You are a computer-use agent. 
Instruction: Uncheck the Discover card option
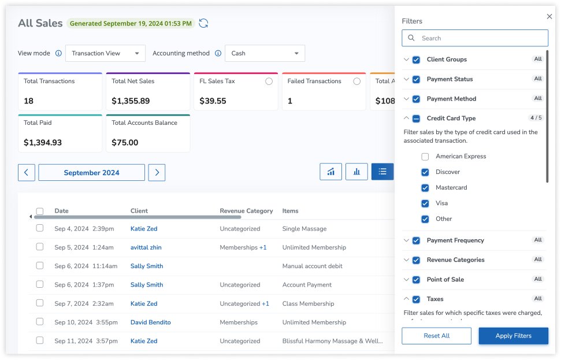coord(425,172)
